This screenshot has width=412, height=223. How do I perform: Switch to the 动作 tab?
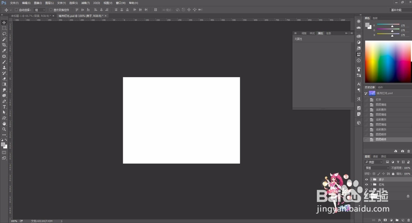[380, 87]
